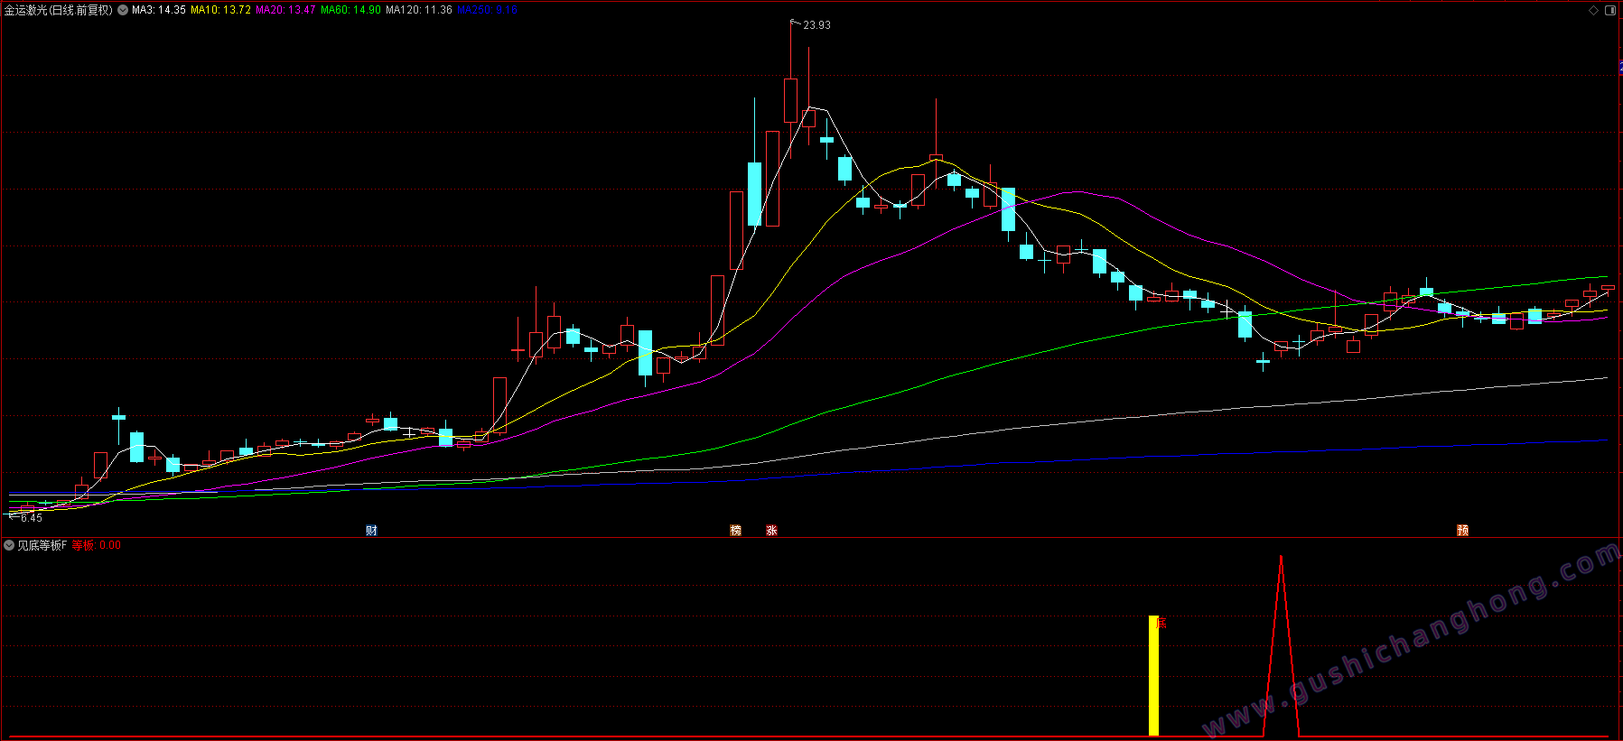Screen dimensions: 1623x741
Task: Click the 涨 marker below the chart
Action: 771,531
